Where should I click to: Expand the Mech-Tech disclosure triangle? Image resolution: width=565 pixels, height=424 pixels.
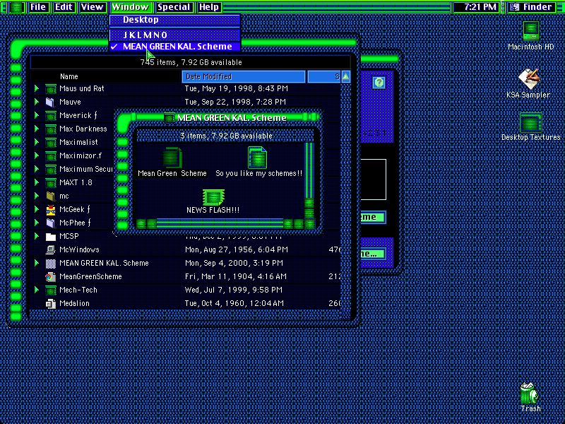pyautogui.click(x=37, y=290)
